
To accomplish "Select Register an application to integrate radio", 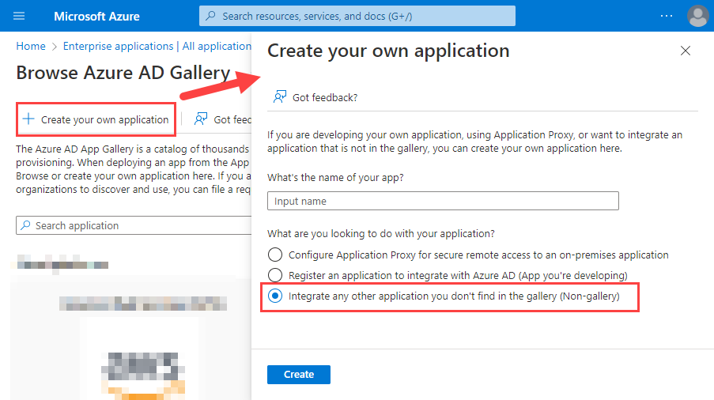I will (275, 275).
